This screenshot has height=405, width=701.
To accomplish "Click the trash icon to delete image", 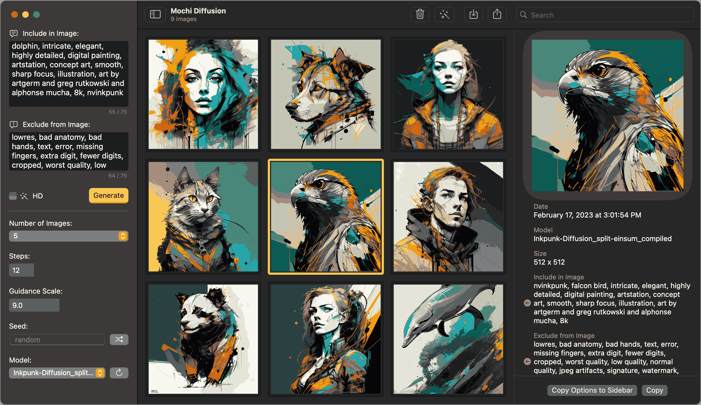I will point(420,15).
